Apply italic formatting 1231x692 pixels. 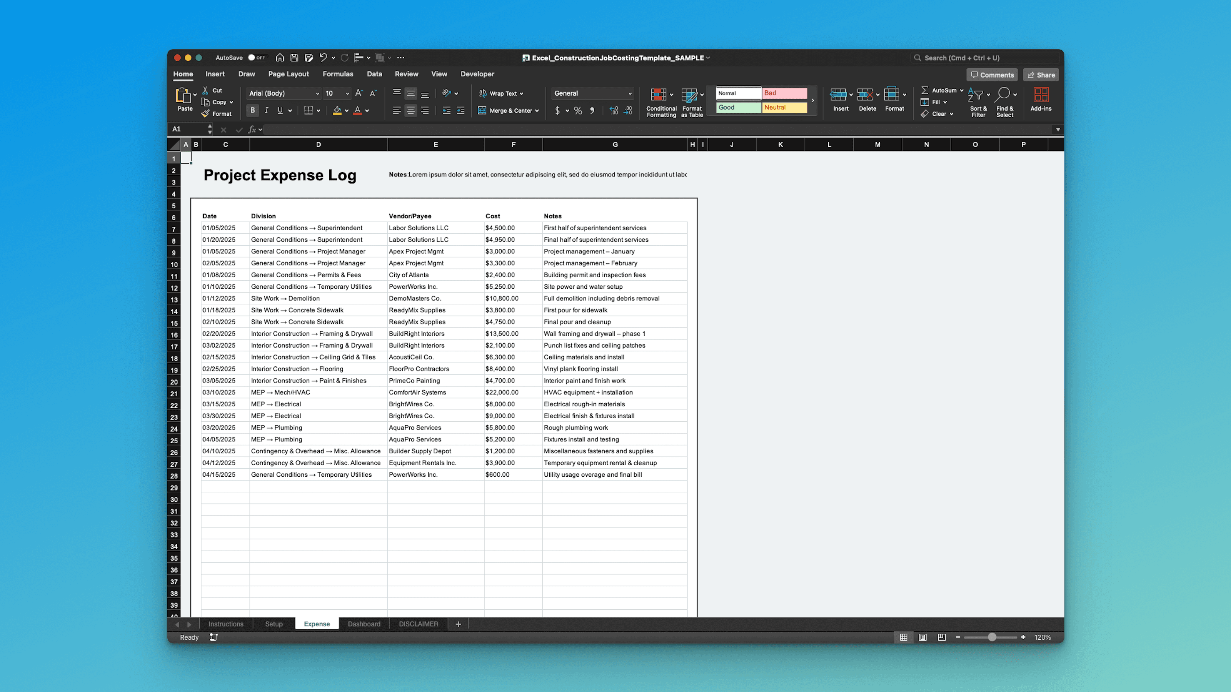266,110
